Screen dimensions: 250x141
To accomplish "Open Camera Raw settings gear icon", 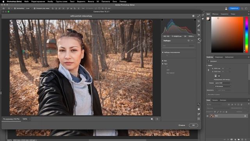I will pyautogui.click(x=193, y=16).
